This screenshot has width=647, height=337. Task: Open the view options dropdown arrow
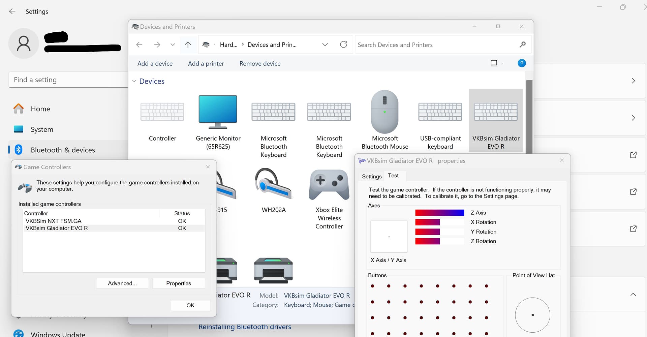503,63
